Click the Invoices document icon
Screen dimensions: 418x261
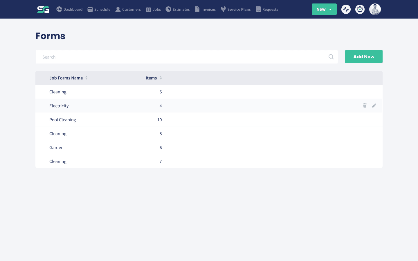(197, 9)
